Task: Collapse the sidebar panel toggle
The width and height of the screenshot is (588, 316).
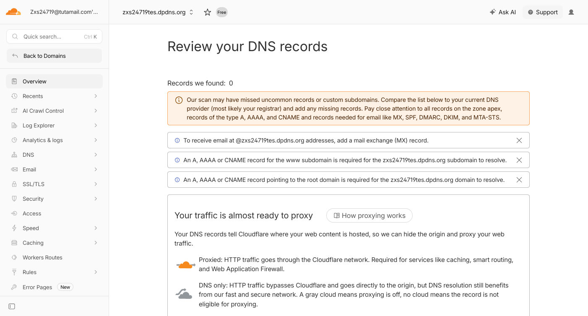Action: [x=12, y=306]
